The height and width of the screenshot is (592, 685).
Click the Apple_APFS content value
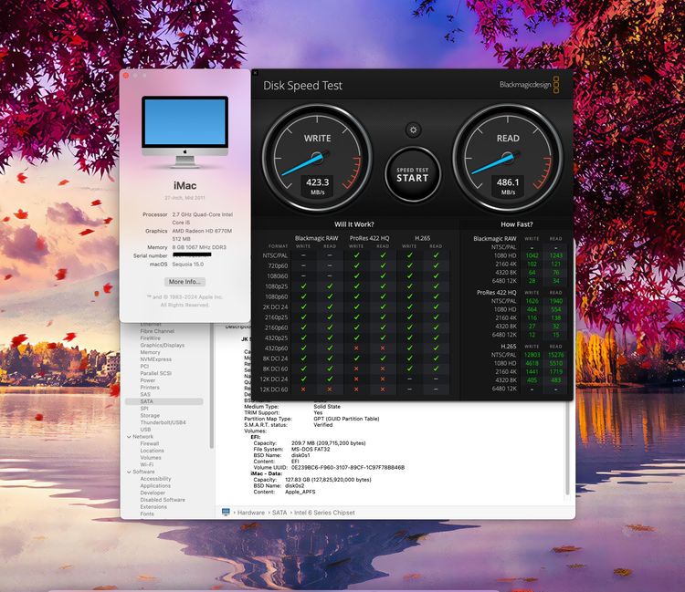(300, 492)
